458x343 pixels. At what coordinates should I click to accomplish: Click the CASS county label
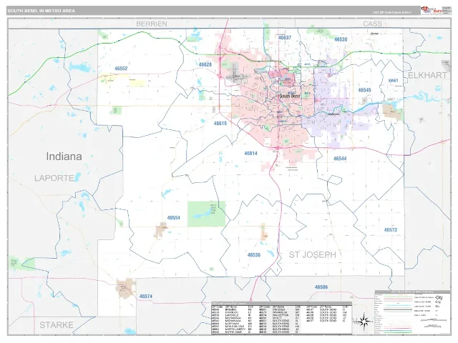pyautogui.click(x=372, y=24)
